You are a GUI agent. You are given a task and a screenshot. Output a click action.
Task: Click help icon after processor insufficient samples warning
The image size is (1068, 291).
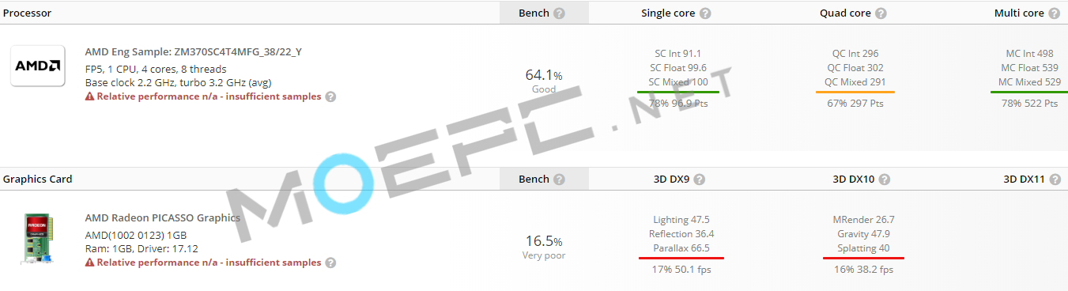pos(330,96)
